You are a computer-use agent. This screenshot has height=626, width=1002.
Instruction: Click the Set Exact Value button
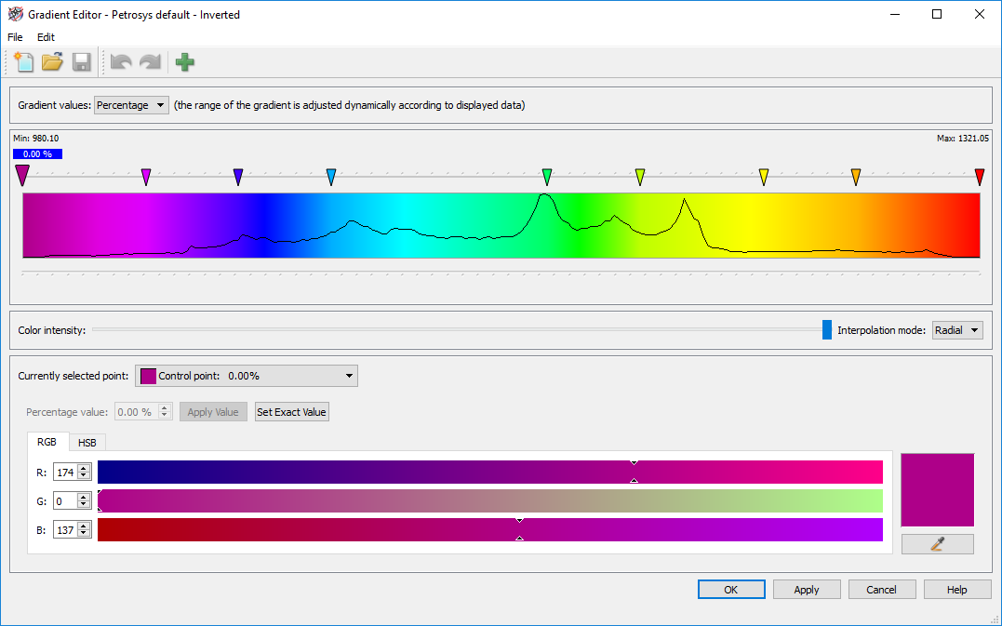291,412
